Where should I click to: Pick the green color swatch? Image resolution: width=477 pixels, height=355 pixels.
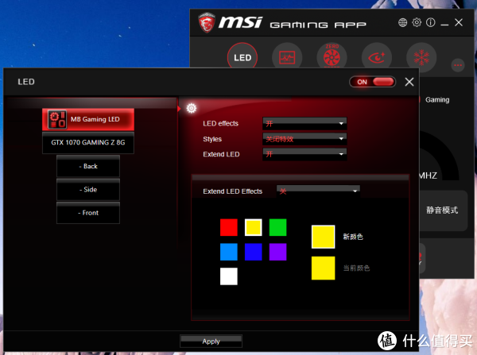pos(277,227)
